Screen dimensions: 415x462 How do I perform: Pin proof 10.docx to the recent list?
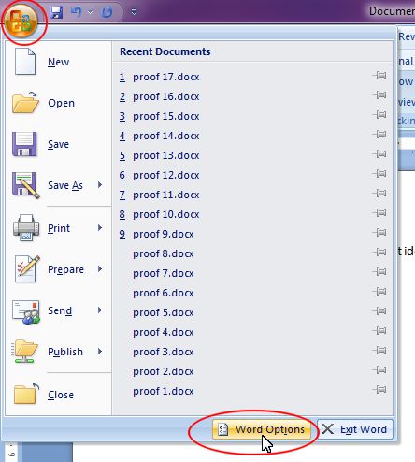[x=379, y=212]
